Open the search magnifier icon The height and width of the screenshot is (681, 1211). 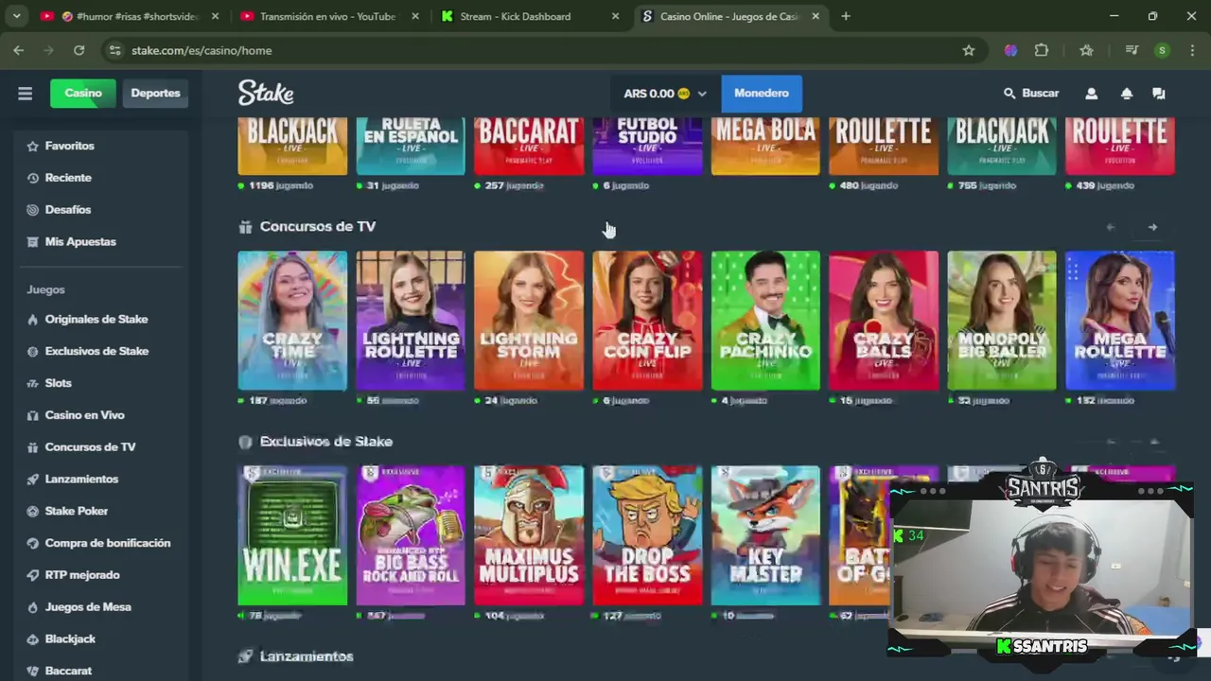point(1009,94)
